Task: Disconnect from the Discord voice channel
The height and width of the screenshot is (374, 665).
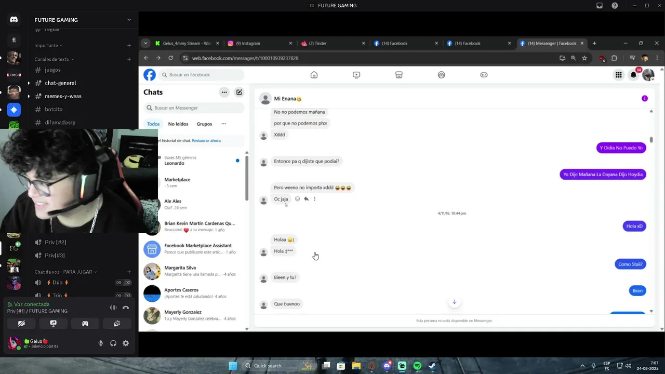Action: point(125,308)
